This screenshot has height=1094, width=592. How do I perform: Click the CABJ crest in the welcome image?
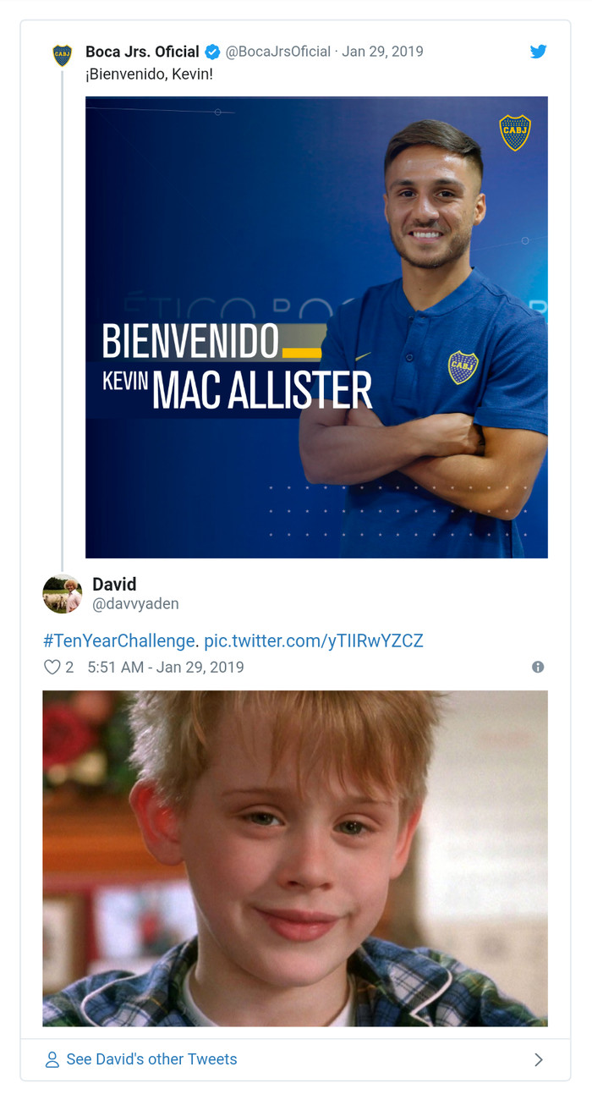click(x=515, y=133)
